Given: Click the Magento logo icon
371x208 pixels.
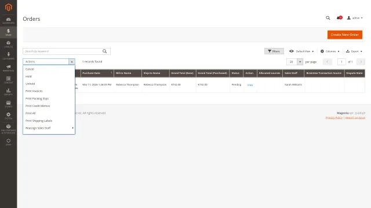Looking at the screenshot, I should [x=9, y=8].
